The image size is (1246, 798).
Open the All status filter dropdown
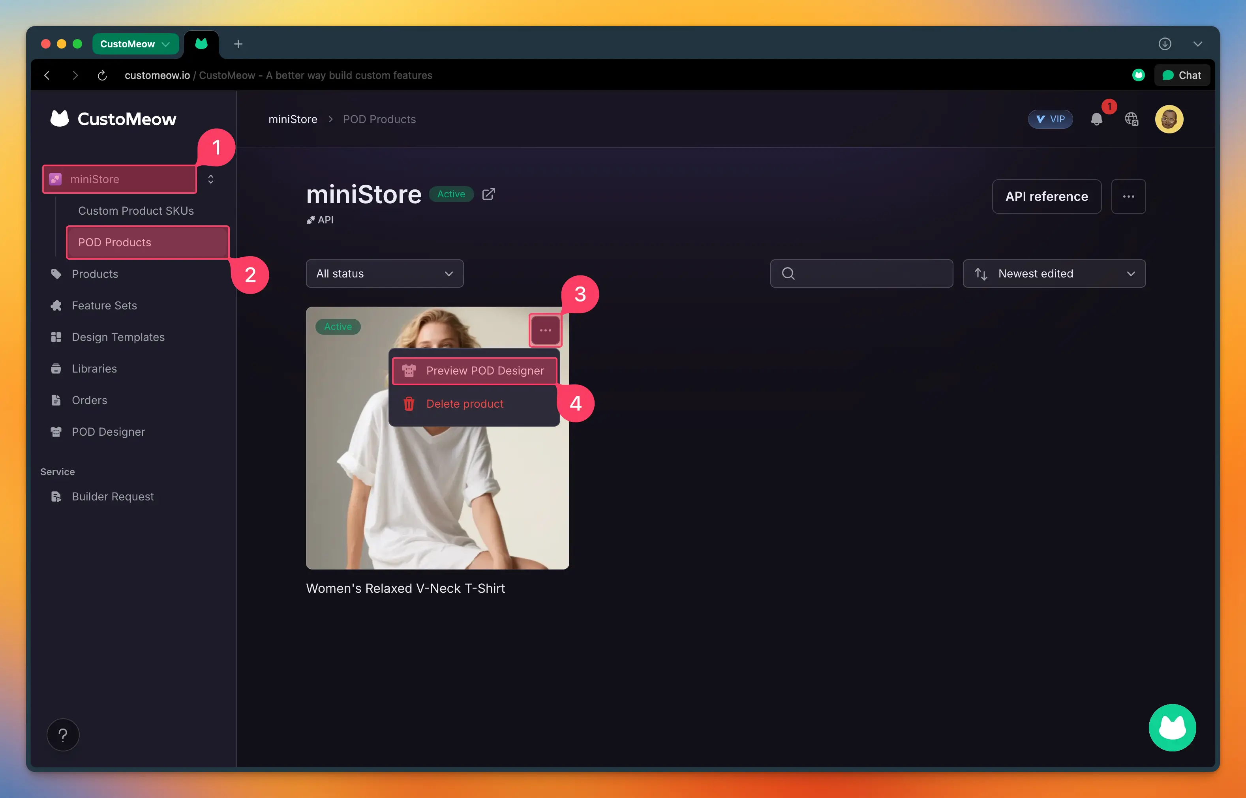coord(385,273)
